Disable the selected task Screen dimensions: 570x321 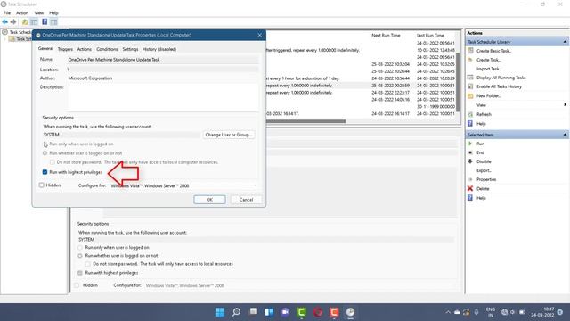coord(484,161)
